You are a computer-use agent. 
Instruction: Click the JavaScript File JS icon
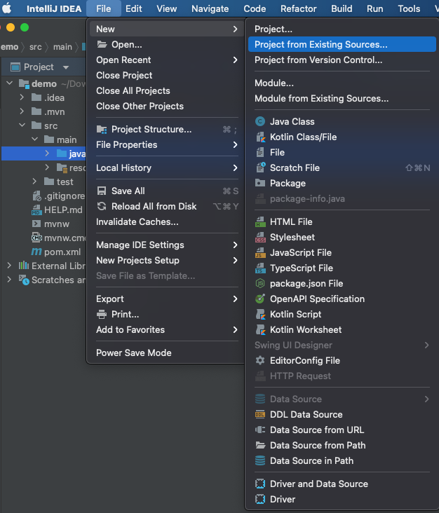click(260, 252)
